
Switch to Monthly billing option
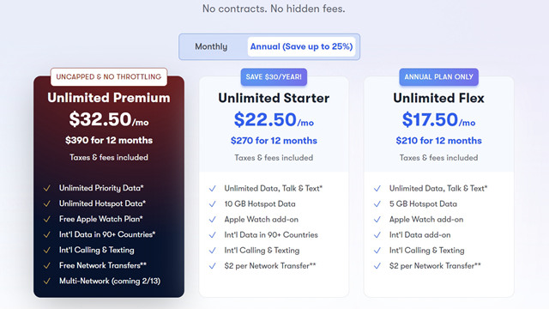(211, 46)
